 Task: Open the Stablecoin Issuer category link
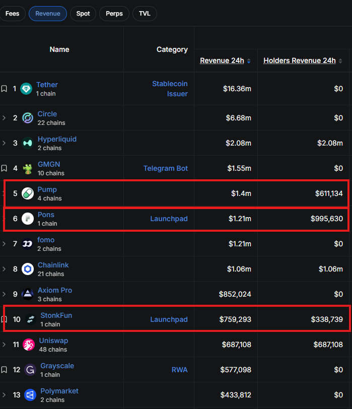click(x=170, y=89)
